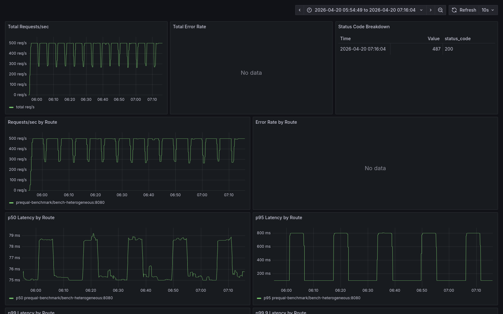The height and width of the screenshot is (314, 503).
Task: Sort the breakdown table by Time
Action: [345, 38]
